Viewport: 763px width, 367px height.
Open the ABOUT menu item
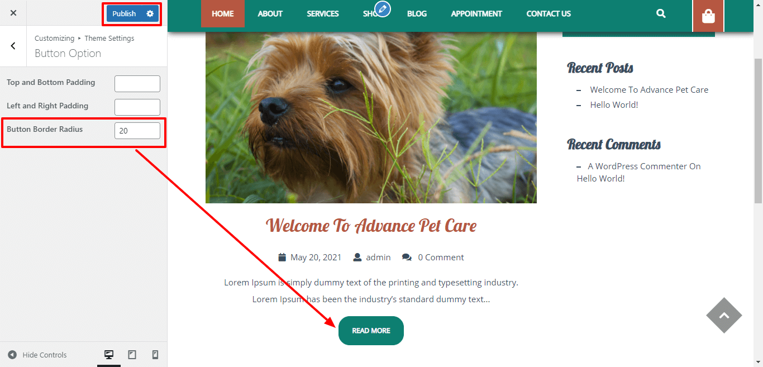270,13
